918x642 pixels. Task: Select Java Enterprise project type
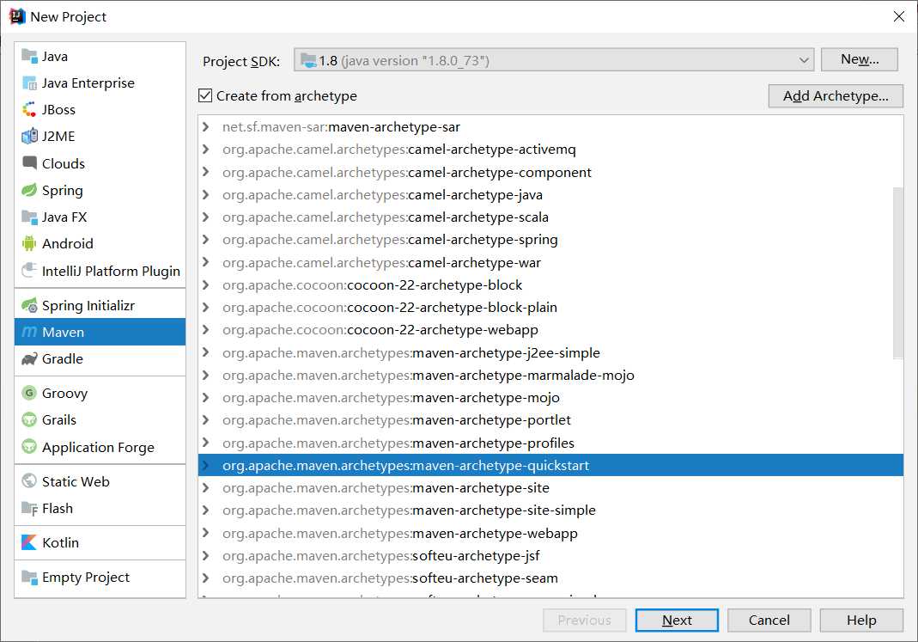88,83
